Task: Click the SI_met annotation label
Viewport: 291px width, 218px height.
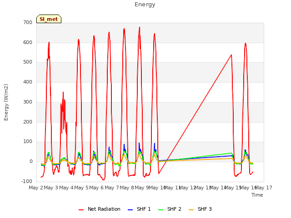Action: click(x=49, y=19)
